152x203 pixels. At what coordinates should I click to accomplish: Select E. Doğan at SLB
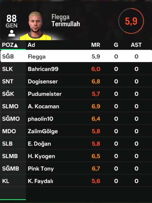coord(76,143)
